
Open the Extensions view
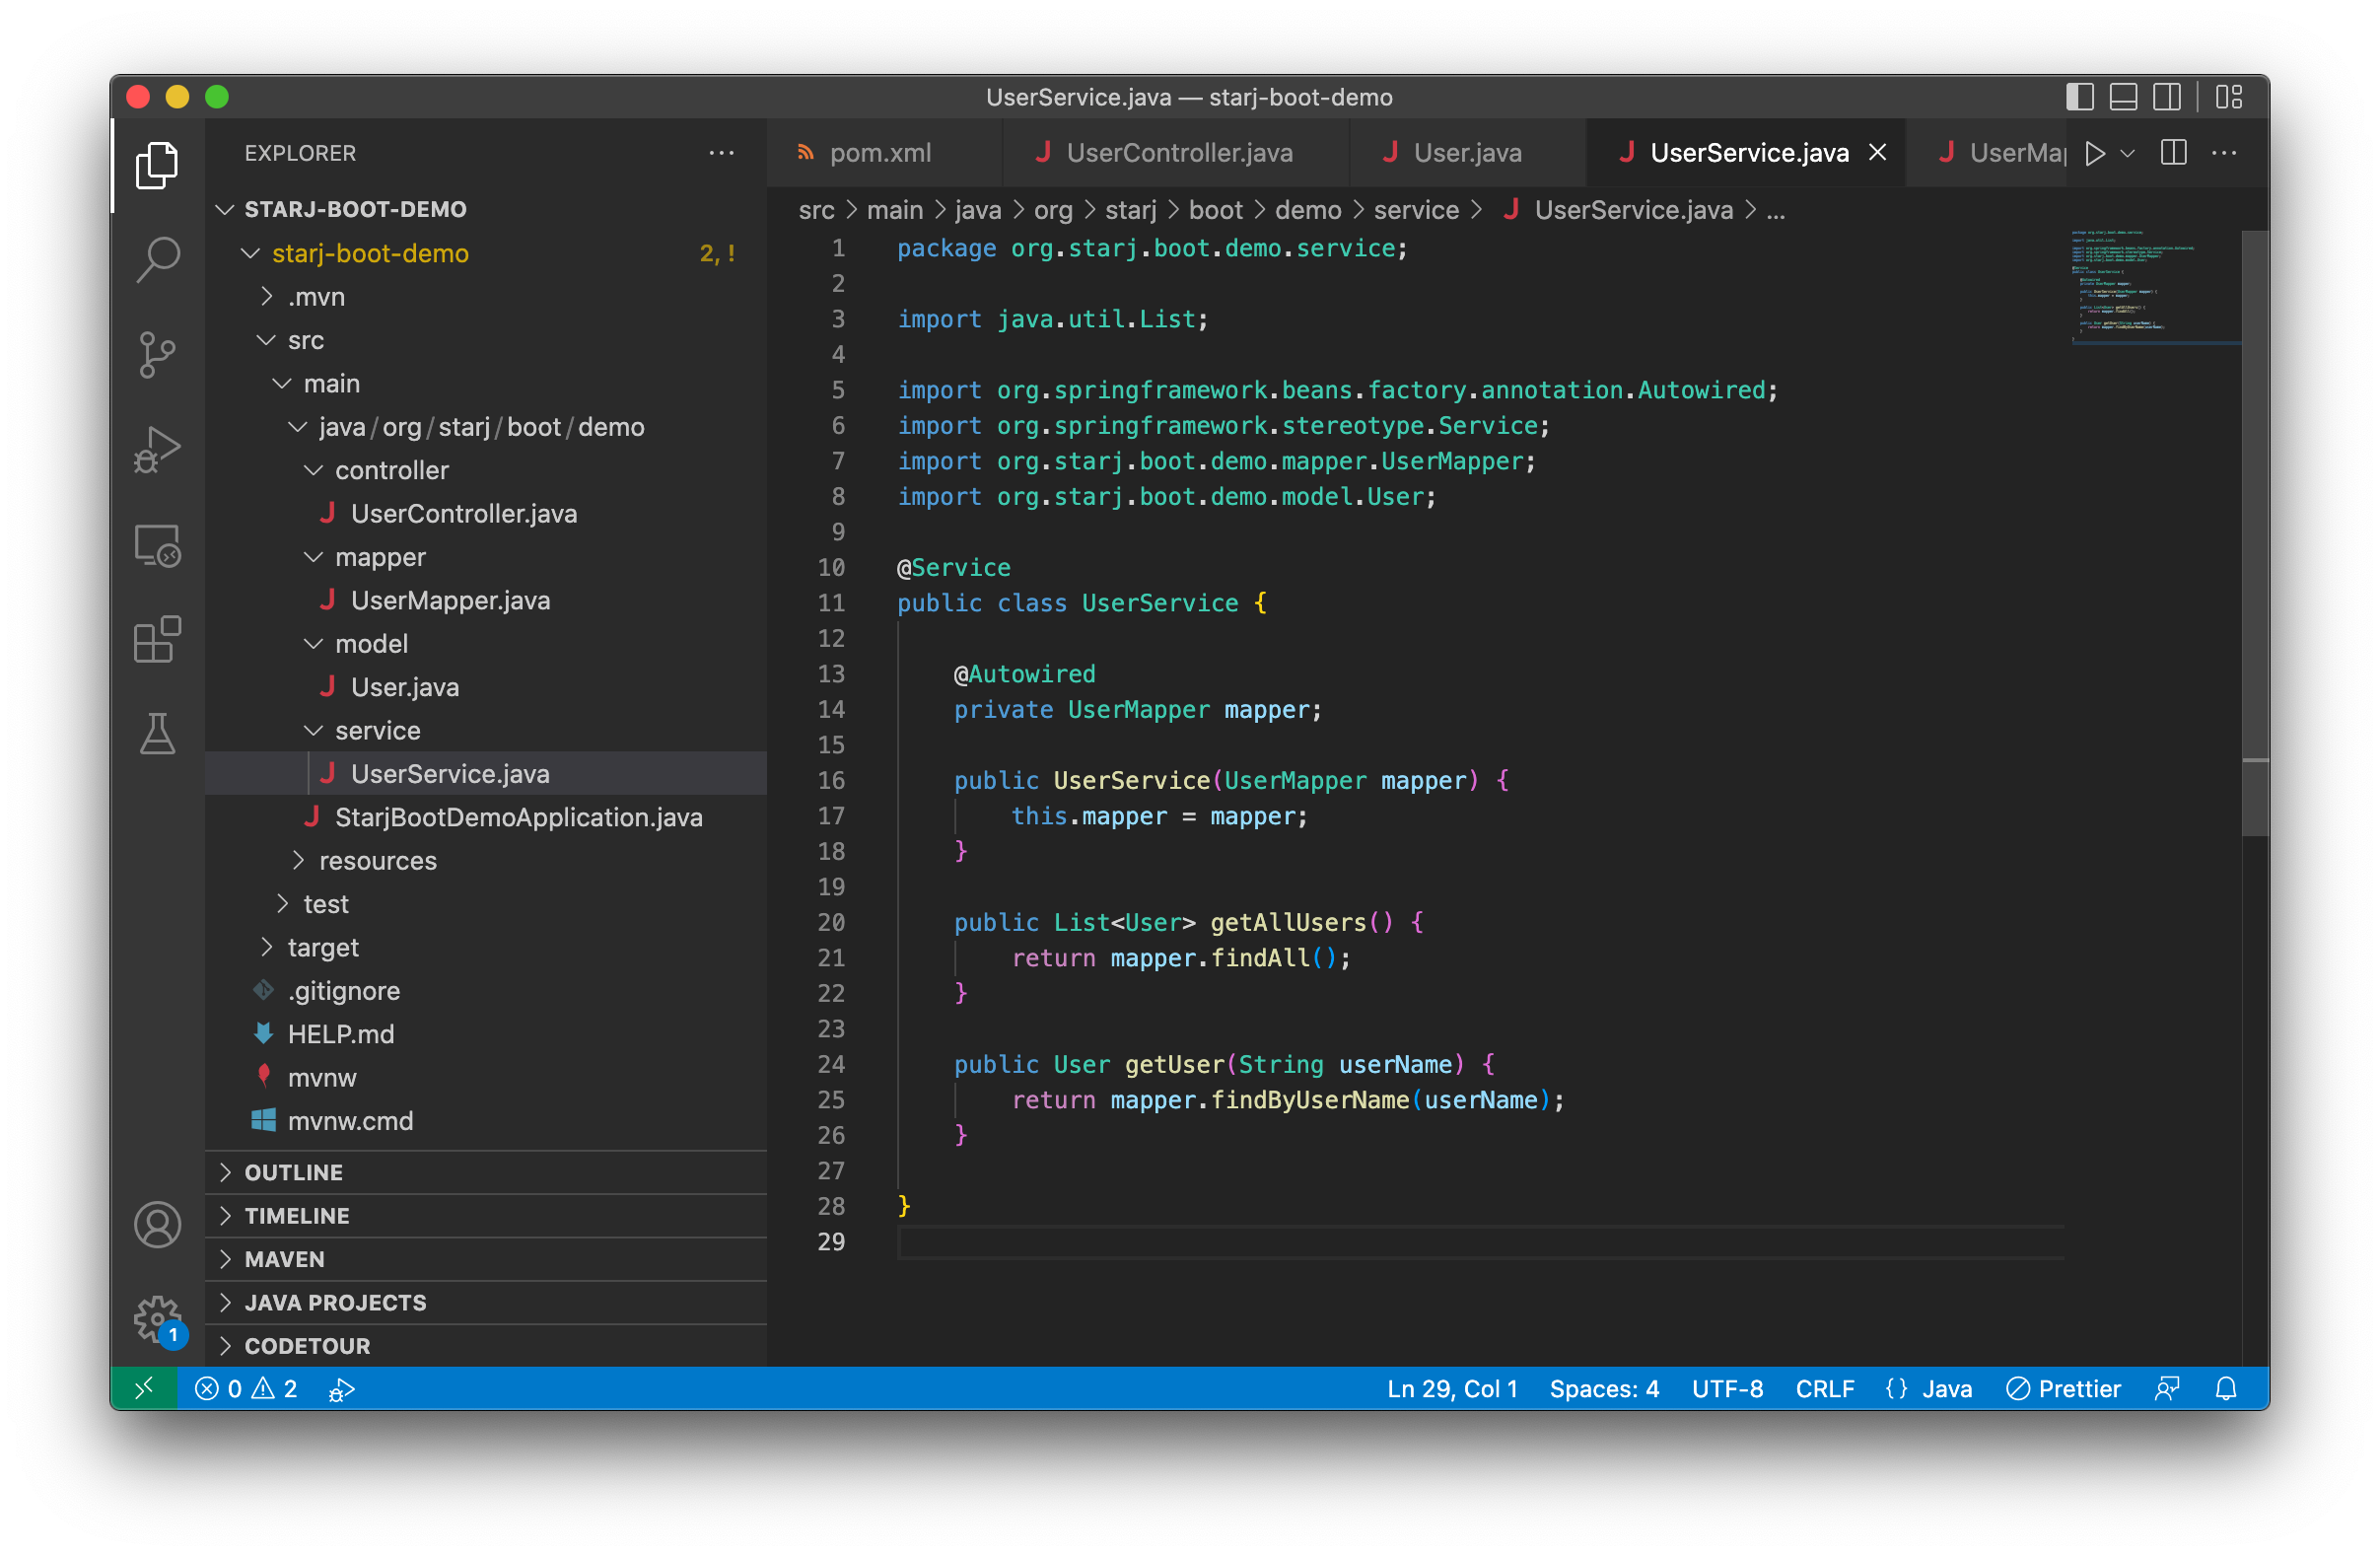[x=157, y=640]
